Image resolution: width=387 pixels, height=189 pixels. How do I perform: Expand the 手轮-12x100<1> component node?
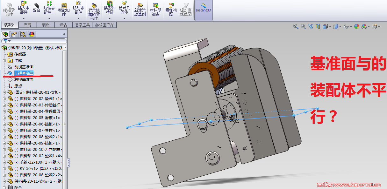(4, 162)
